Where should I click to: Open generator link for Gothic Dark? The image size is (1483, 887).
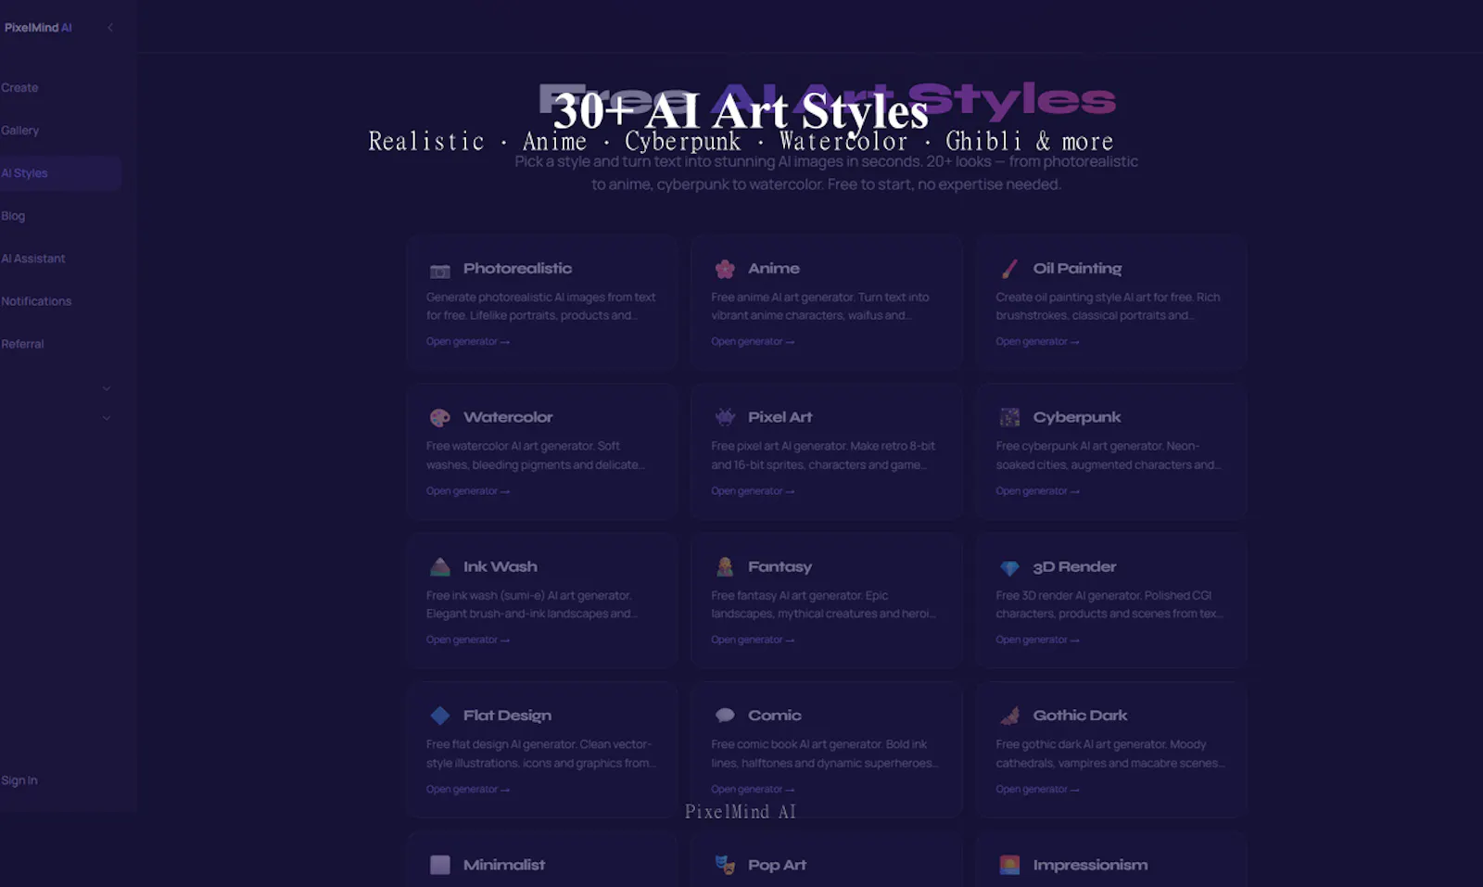coord(1037,790)
